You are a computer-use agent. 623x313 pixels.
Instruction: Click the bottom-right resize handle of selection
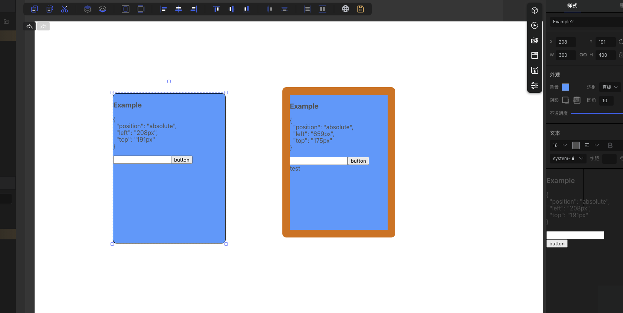(226, 244)
